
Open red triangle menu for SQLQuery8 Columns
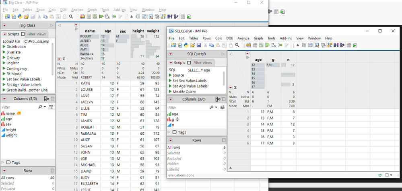171,99
